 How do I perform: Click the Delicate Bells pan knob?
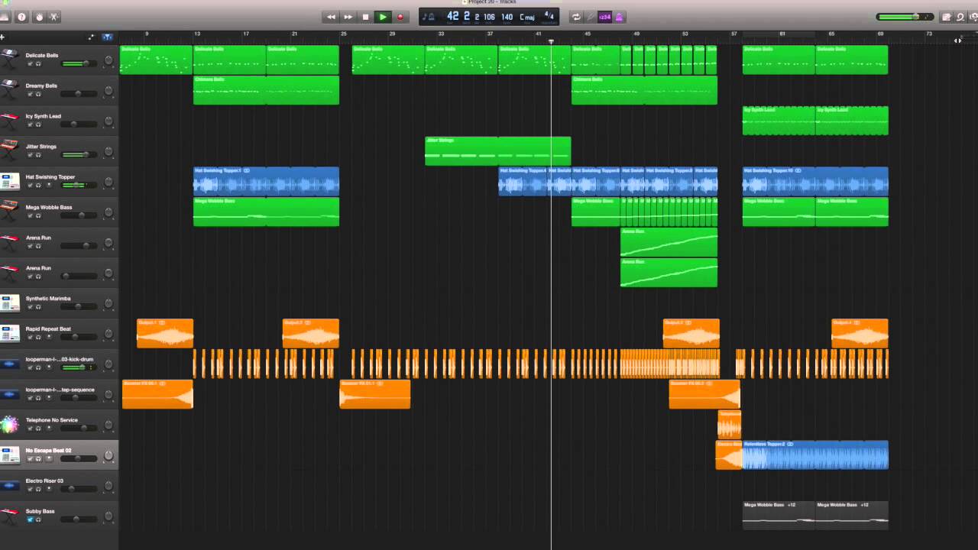click(x=108, y=60)
